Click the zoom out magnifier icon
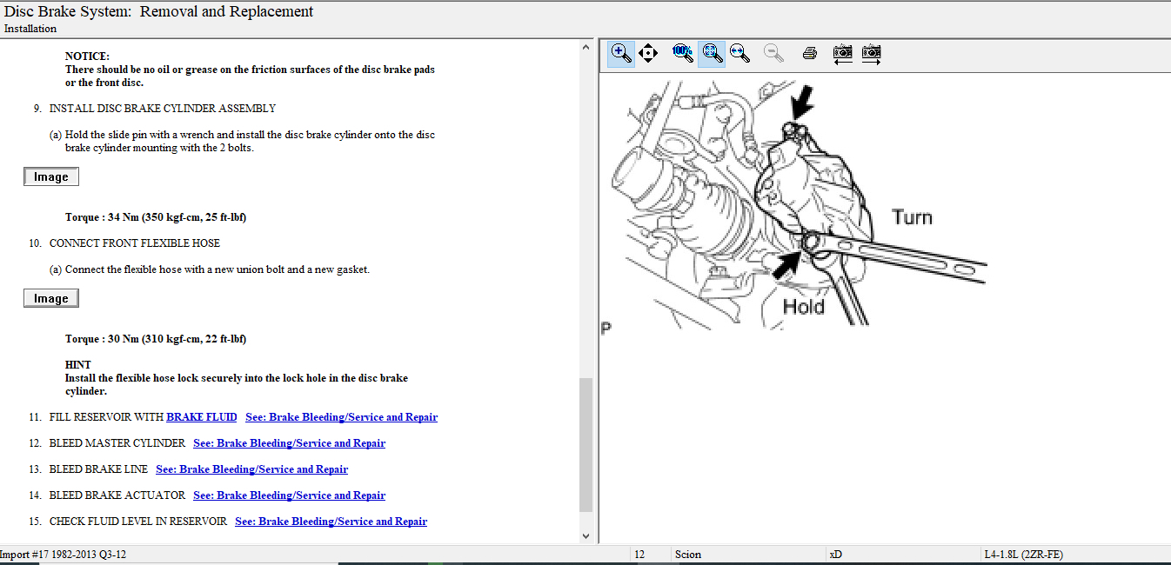Screen dimensions: 1171x565 [773, 53]
